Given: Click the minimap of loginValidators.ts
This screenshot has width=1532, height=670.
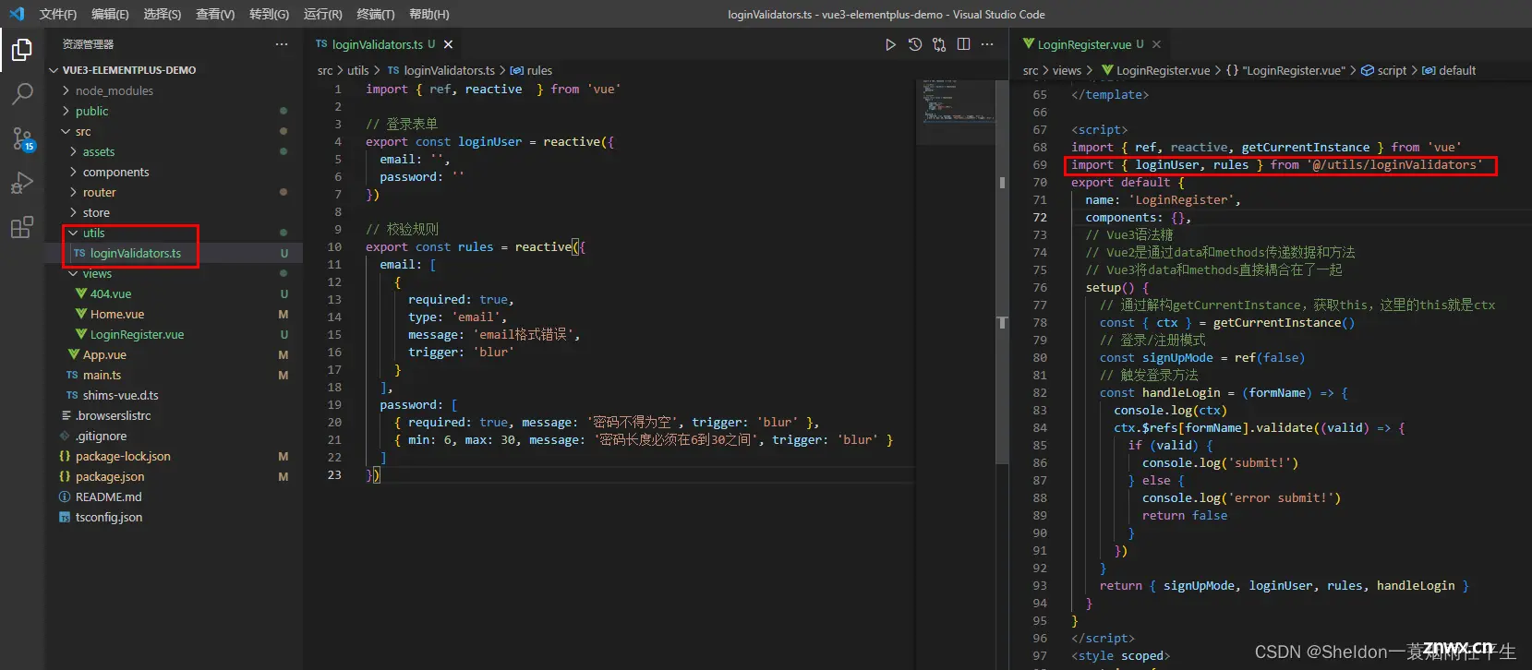Looking at the screenshot, I should point(957,112).
